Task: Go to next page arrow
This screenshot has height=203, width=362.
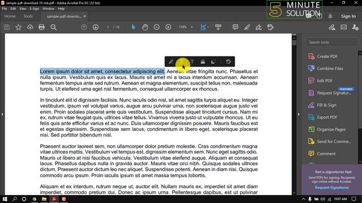Action: tap(96, 27)
